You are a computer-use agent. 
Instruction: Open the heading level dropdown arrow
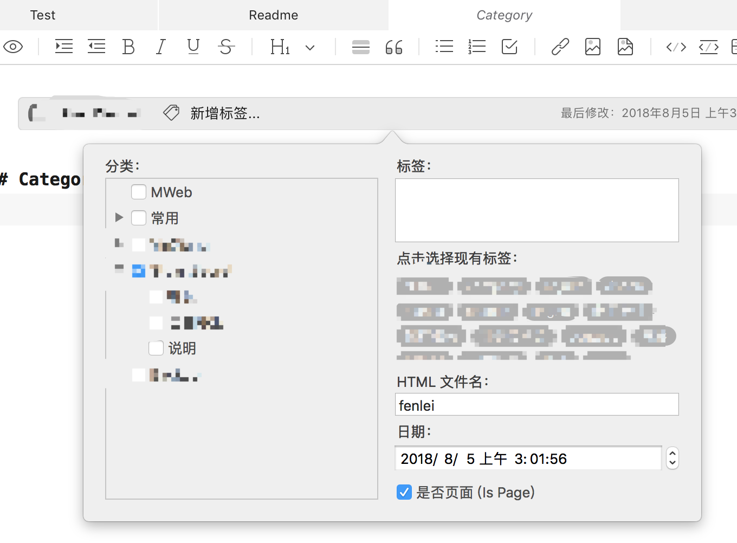310,48
